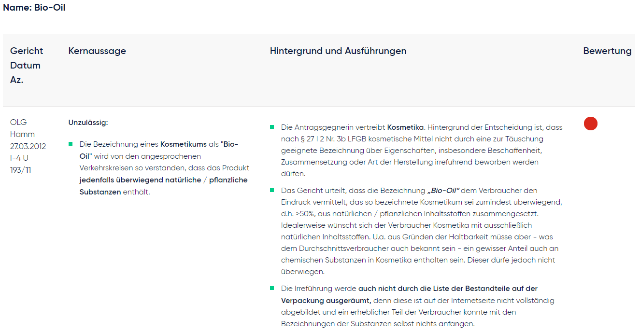This screenshot has height=332, width=640.
Task: Select the 'Kernaussage' column header
Action: pyautogui.click(x=97, y=51)
